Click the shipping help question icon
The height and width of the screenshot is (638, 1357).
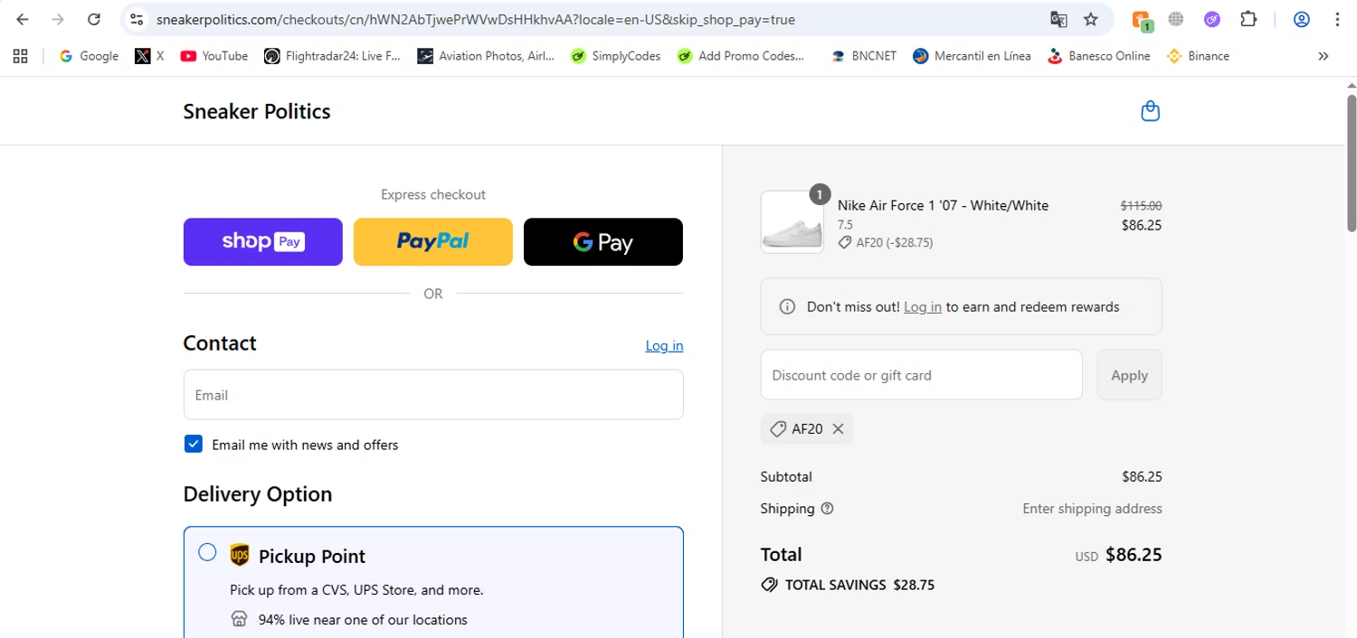point(827,509)
